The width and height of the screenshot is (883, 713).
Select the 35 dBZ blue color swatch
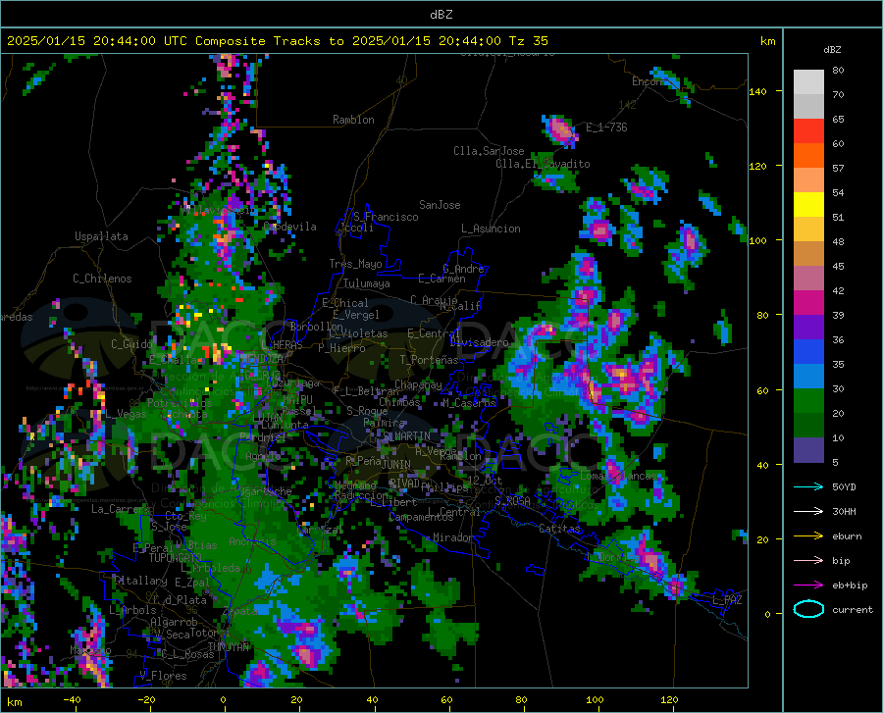[808, 377]
